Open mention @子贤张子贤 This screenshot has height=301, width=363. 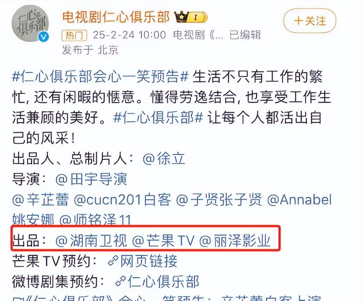(219, 200)
